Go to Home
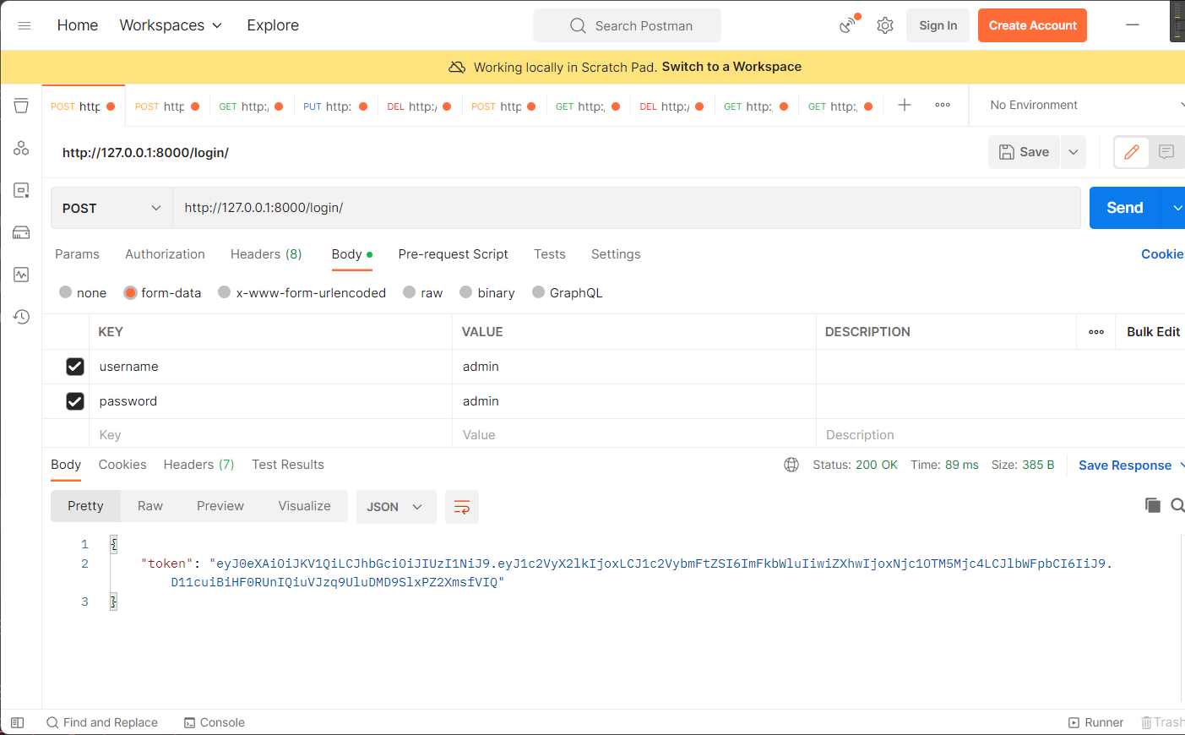 (x=78, y=25)
